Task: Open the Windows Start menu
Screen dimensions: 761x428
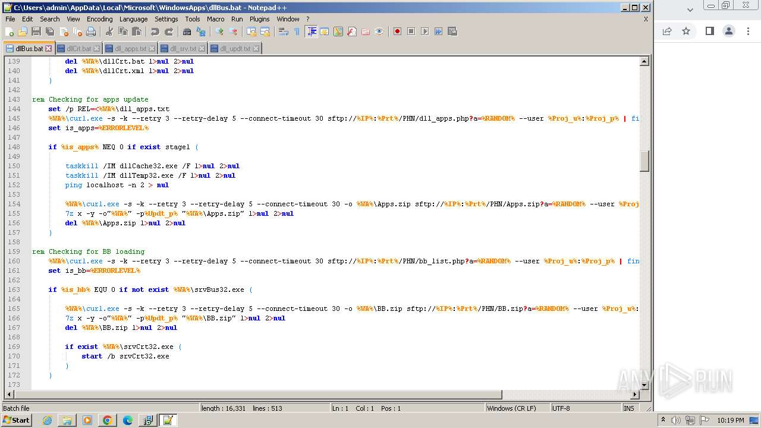Action: click(x=16, y=420)
